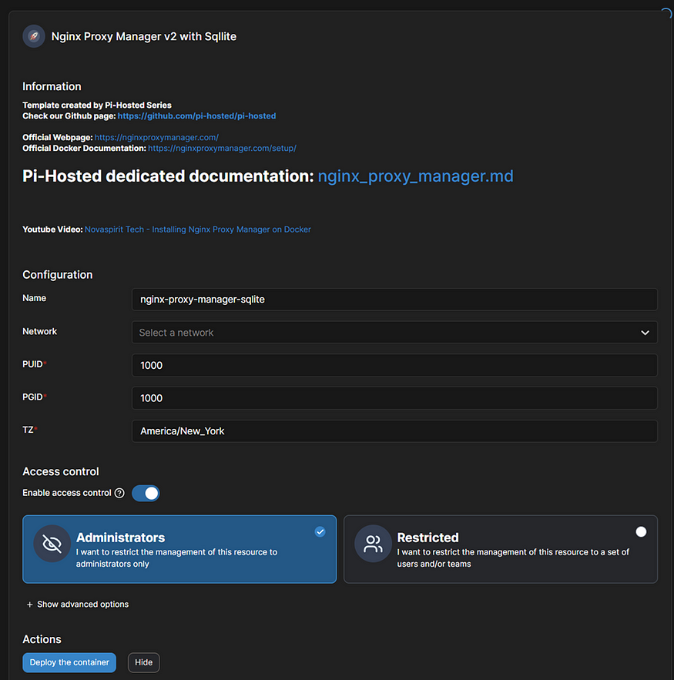Click Deploy the container button
This screenshot has height=680, width=674.
[69, 662]
